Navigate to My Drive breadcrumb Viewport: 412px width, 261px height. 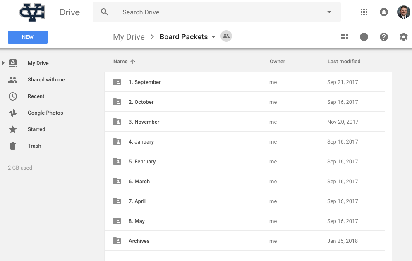coord(129,37)
